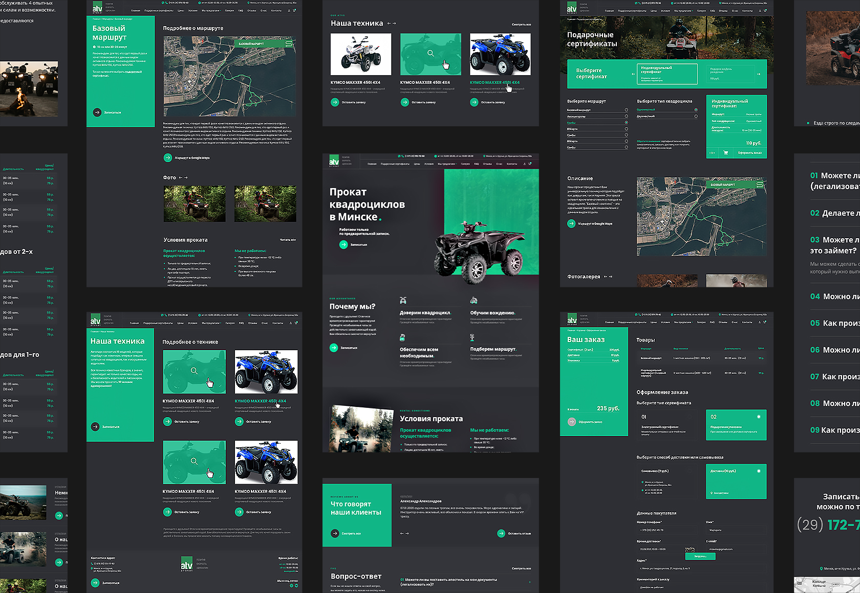Select Двухместный quad type radio button
860x593 pixels.
696,117
